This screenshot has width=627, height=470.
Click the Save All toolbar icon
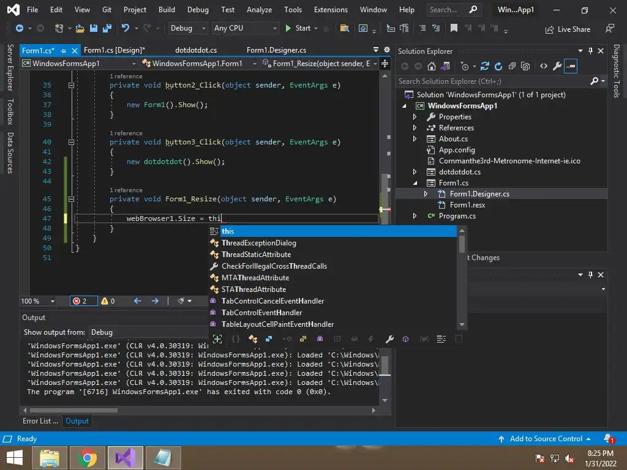tap(107, 28)
